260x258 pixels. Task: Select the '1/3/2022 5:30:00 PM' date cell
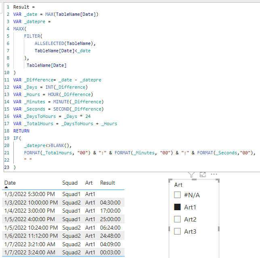(x=29, y=194)
